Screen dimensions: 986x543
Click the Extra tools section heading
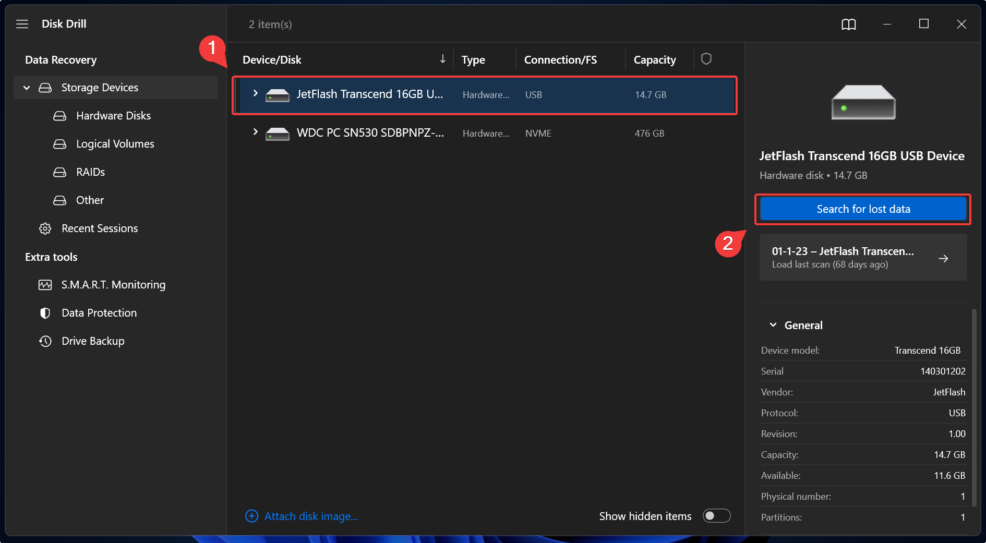pos(51,257)
